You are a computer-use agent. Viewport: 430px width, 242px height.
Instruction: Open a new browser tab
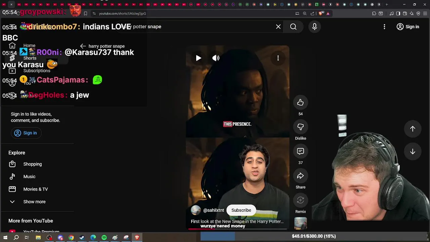coord(387,4)
